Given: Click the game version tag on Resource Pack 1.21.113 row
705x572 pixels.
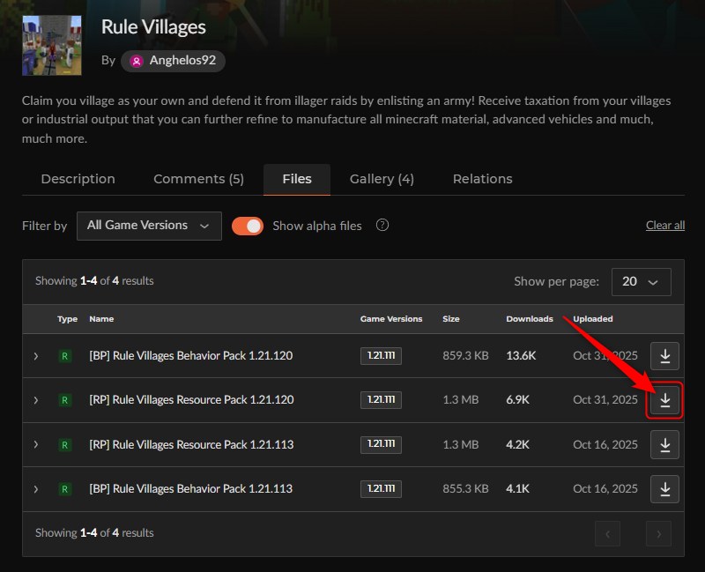Looking at the screenshot, I should 381,444.
